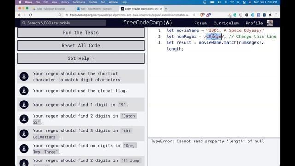Open the Brave application menu
Image resolution: width=295 pixels, height=166 pixels.
click(29, 2)
